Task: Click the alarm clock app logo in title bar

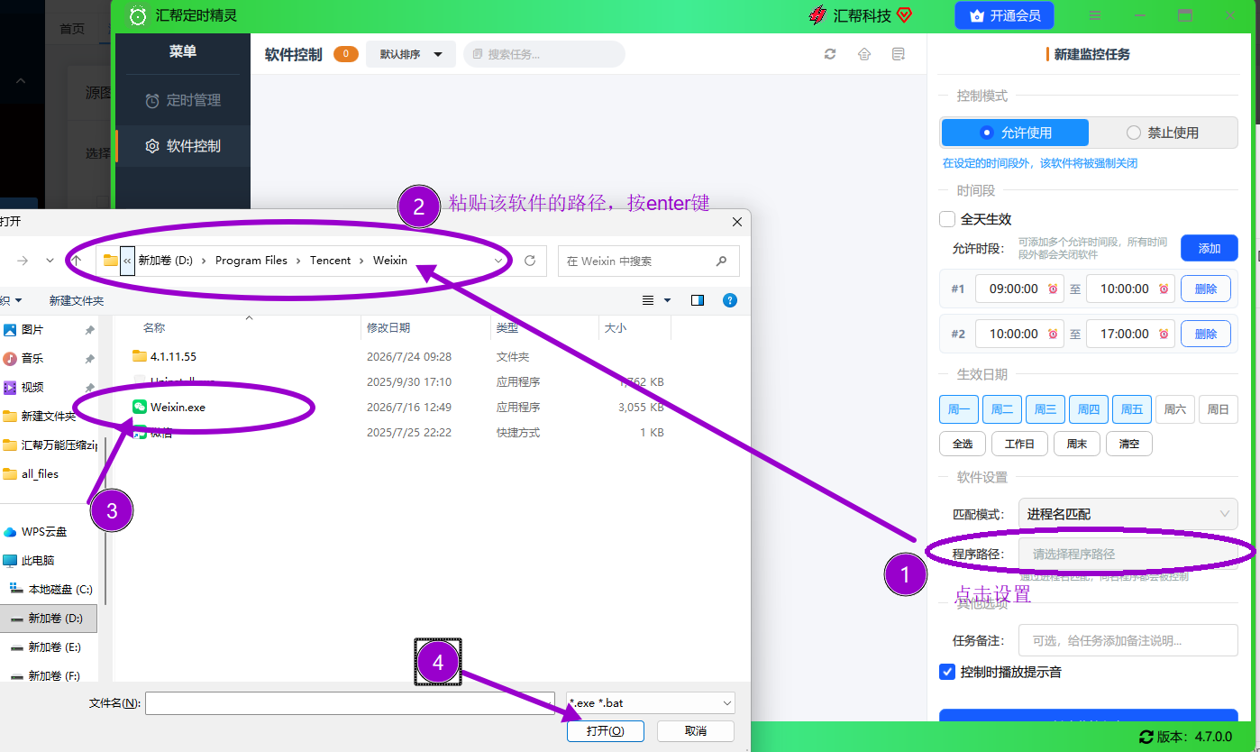Action: (x=137, y=15)
